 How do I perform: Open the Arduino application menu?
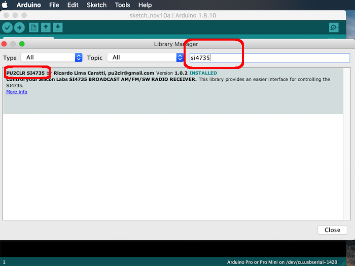click(x=29, y=5)
